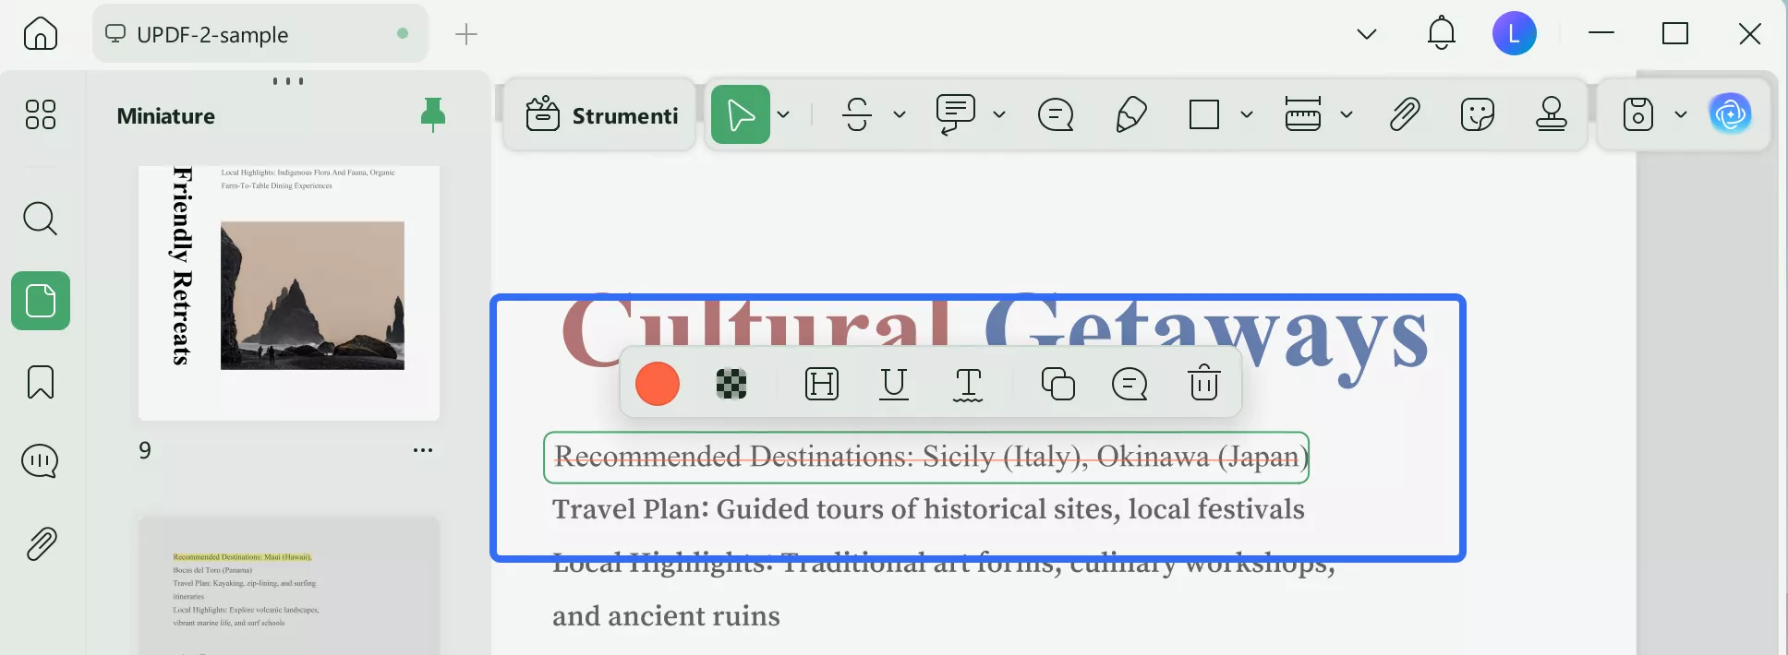Open the Strumenti tools menu

click(601, 115)
